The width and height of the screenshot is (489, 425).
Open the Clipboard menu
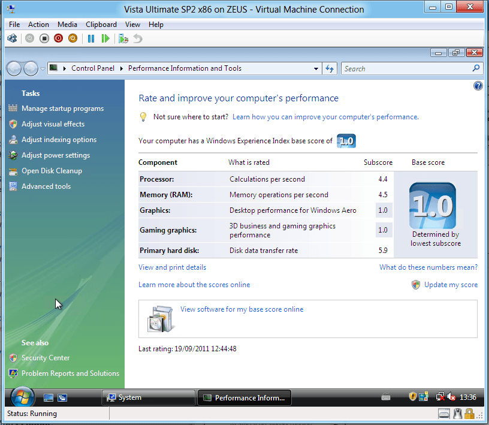pos(101,25)
